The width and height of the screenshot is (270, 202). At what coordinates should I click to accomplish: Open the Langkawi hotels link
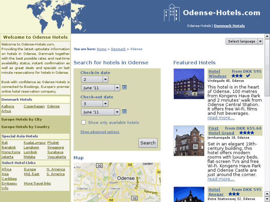point(31,148)
